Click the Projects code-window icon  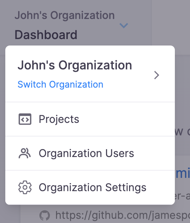pos(25,119)
